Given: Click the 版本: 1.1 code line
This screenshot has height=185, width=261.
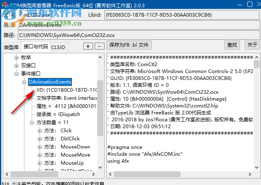Looking at the screenshot, I should click(138, 85).
